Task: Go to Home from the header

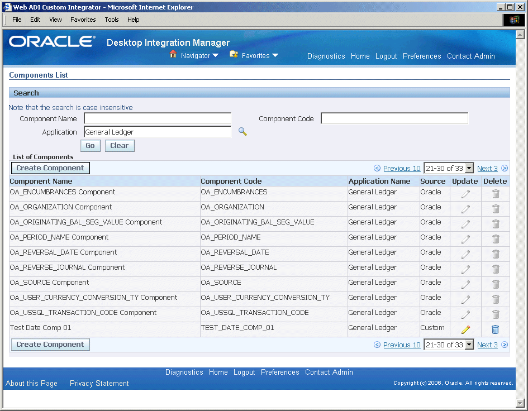Action: tap(360, 56)
